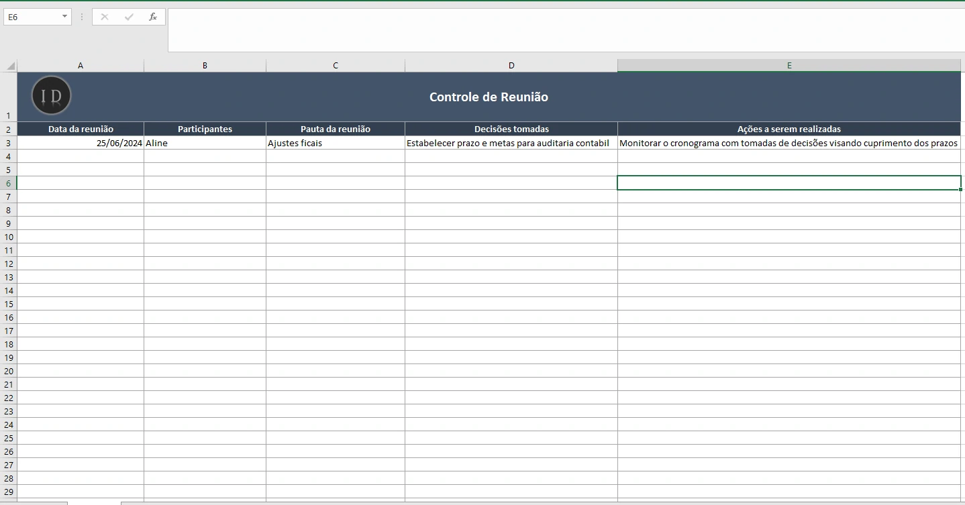Select the 'Data da reunião' header cell
Viewport: 965px width, 505px height.
(x=81, y=129)
